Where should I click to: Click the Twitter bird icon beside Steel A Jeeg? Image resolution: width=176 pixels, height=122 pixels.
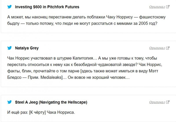coord(10,102)
